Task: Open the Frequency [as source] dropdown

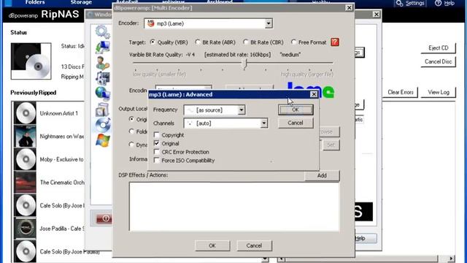Action: pos(242,110)
